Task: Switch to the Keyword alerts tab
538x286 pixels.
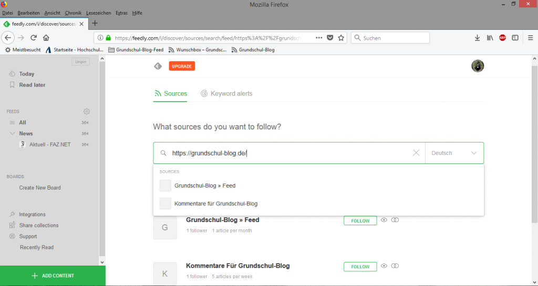Action: [x=226, y=93]
